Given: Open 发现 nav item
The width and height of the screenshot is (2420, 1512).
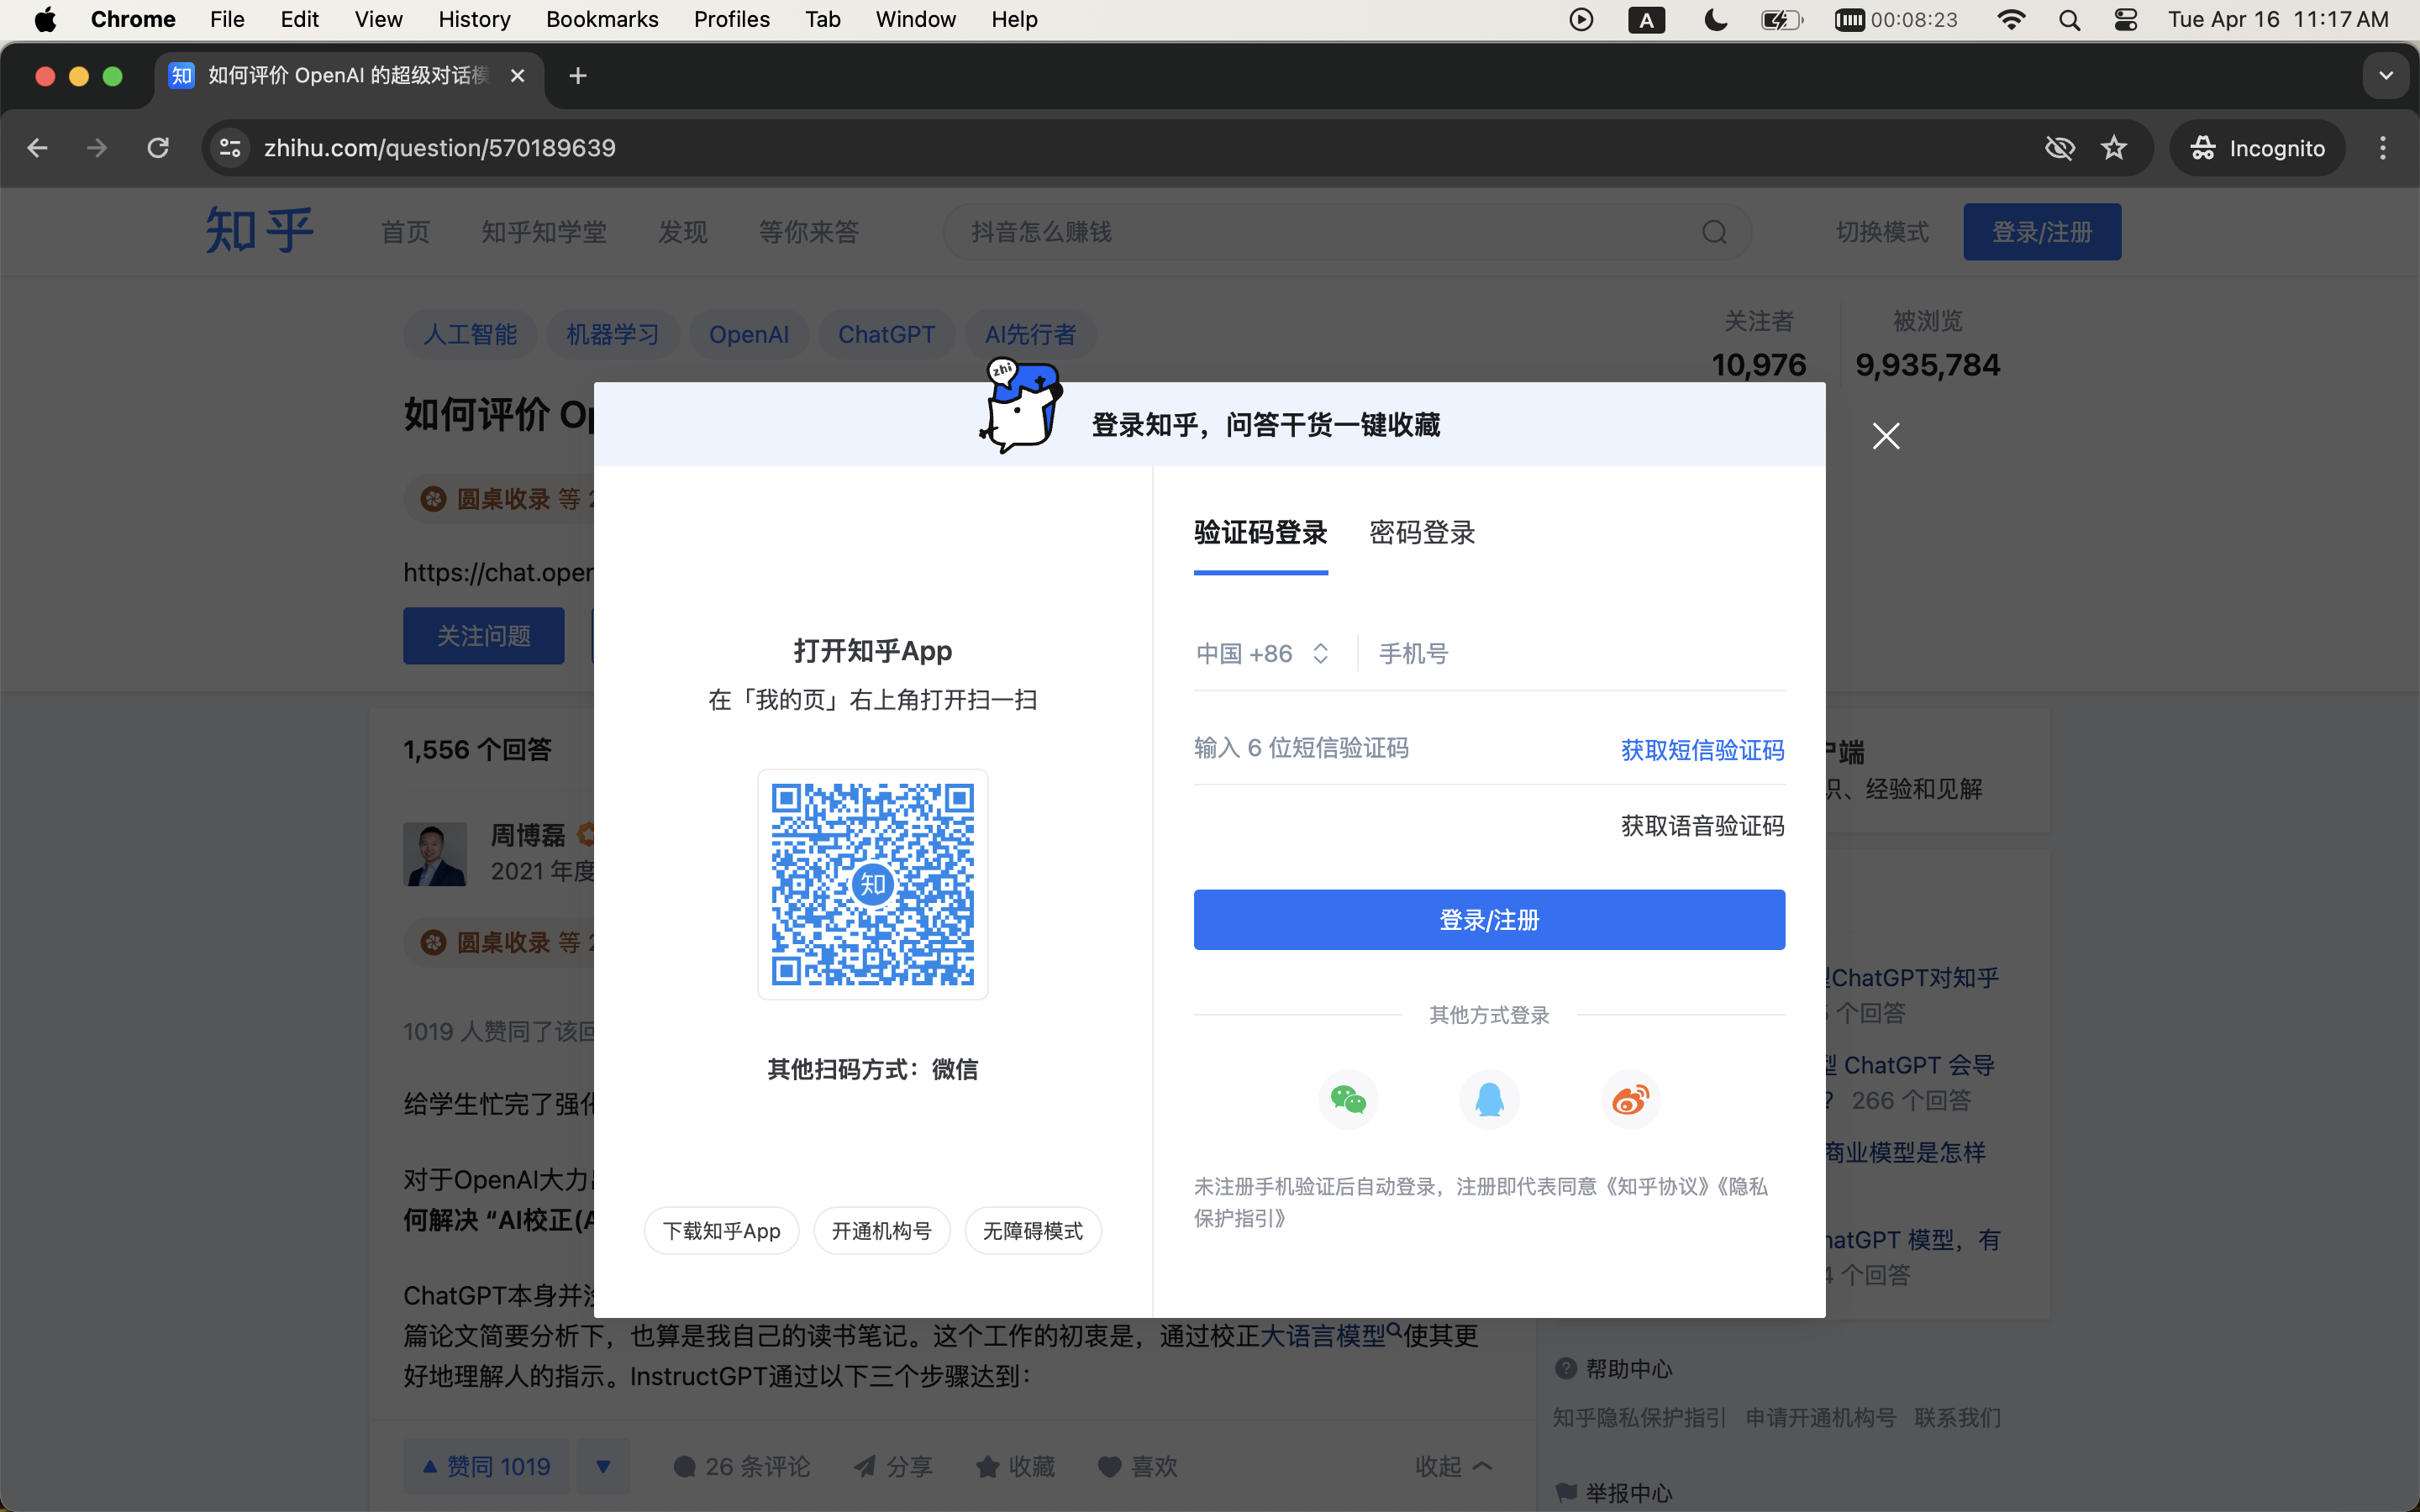Looking at the screenshot, I should pos(683,232).
